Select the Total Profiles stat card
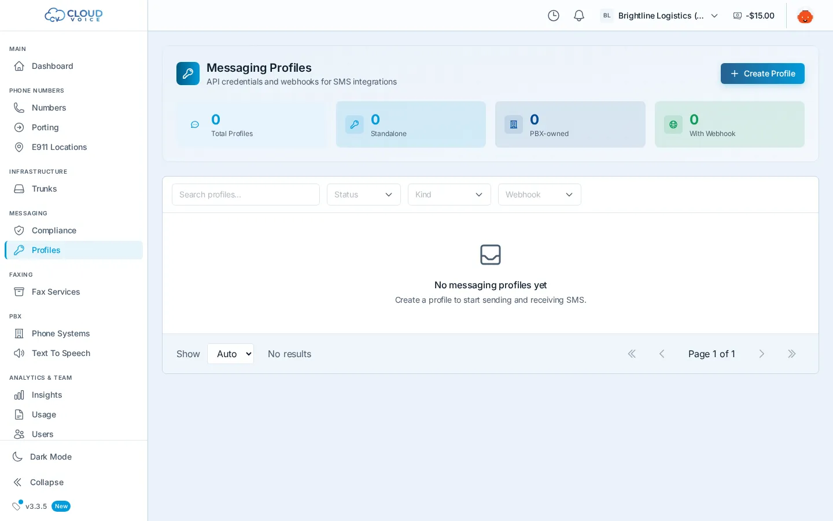 [252, 124]
